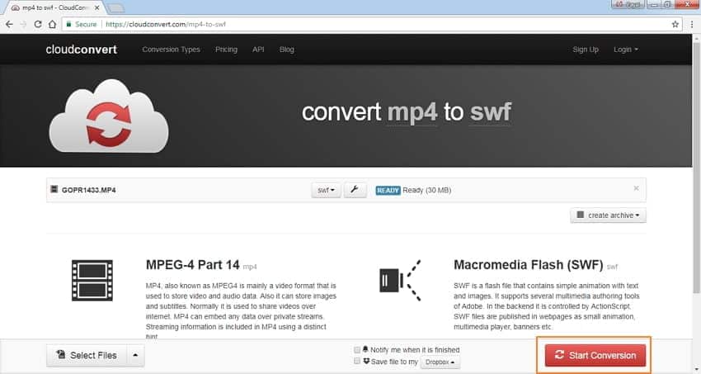The width and height of the screenshot is (701, 374).
Task: Go to Pricing page
Action: click(226, 50)
